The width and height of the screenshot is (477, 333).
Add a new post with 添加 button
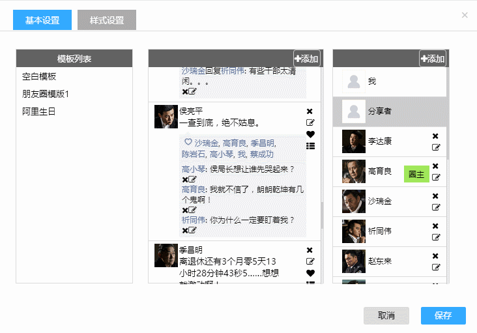click(x=307, y=59)
